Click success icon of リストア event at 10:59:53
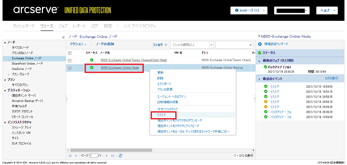The image size is (347, 165). pos(266,86)
